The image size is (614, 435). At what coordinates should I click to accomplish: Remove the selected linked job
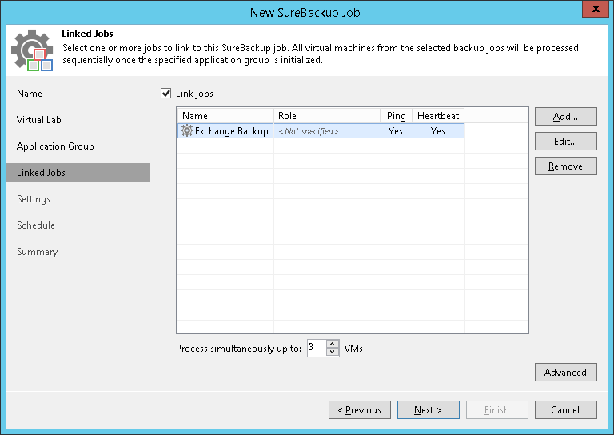[565, 166]
